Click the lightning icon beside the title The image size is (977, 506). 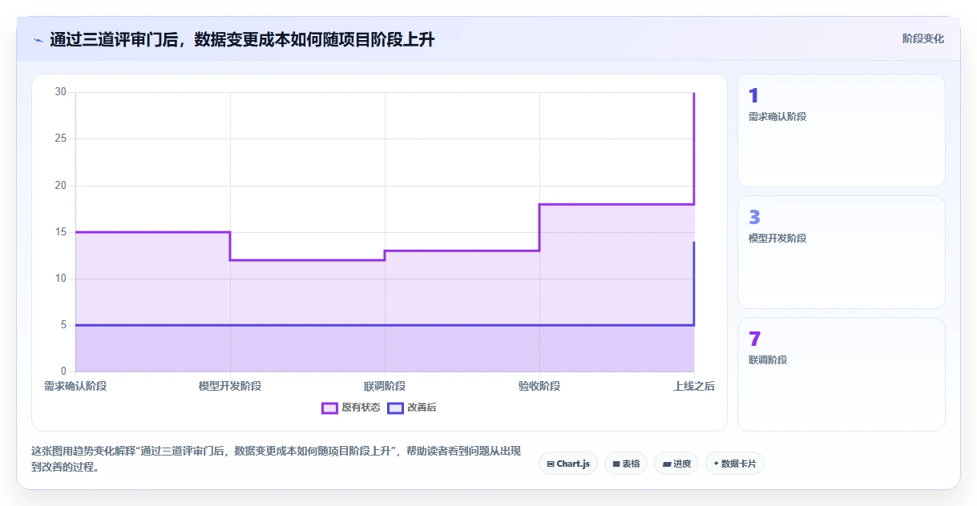coord(38,39)
